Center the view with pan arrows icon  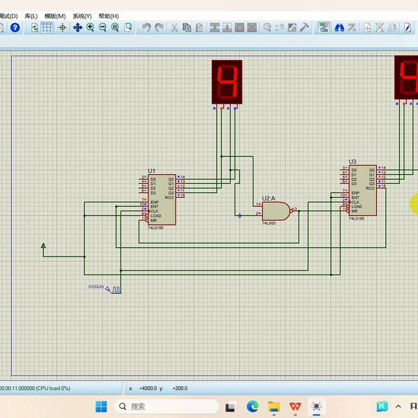77,28
